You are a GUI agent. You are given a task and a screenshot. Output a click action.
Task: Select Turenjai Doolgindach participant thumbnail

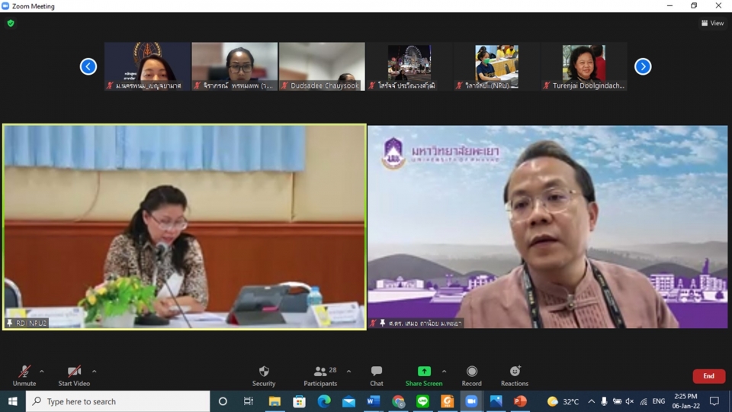coord(583,66)
